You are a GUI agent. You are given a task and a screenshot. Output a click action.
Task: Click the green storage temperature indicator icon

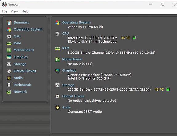[x=168, y=89]
